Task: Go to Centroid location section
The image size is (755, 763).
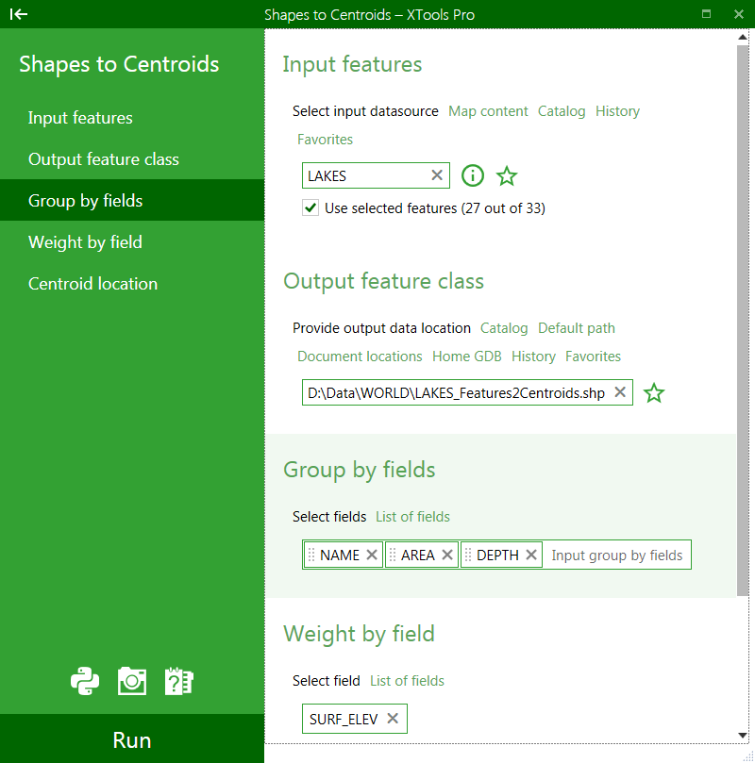Action: [93, 284]
